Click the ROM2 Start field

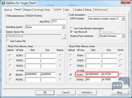click(32, 60)
